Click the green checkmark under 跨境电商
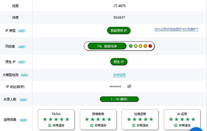The height and width of the screenshot is (131, 207). click(x=92, y=125)
